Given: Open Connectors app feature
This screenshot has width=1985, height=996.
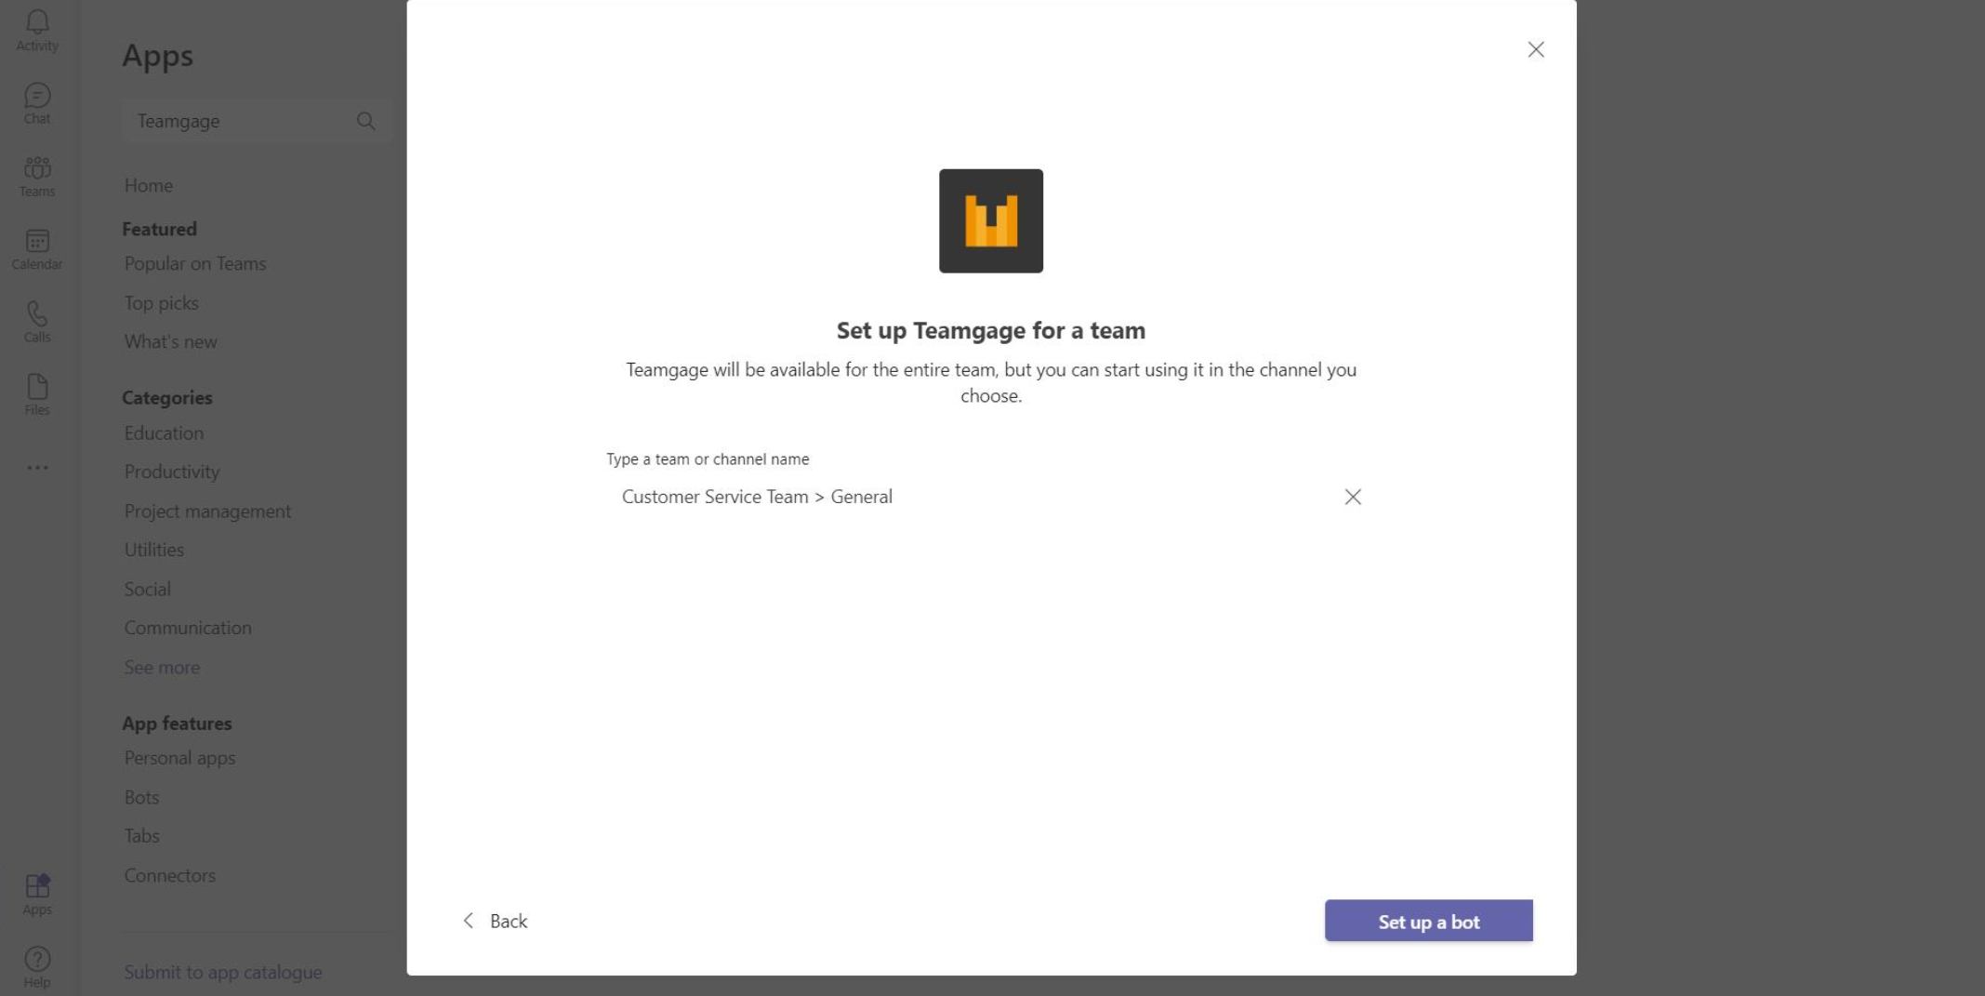Looking at the screenshot, I should point(170,875).
